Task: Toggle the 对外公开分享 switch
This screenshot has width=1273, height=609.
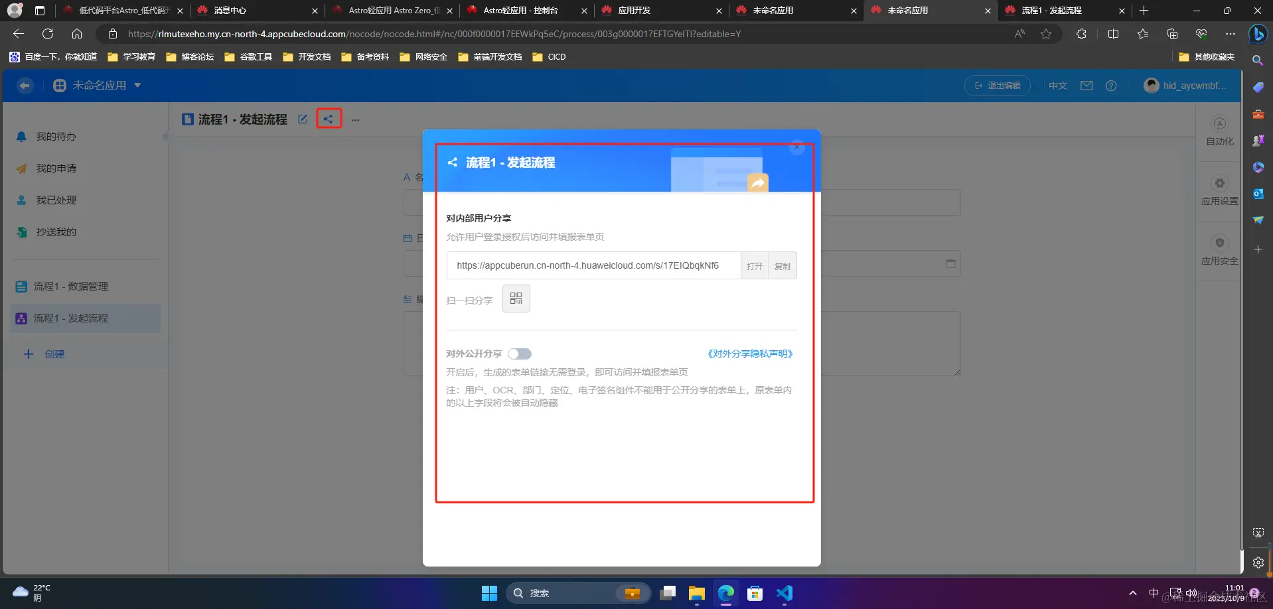Action: pyautogui.click(x=520, y=354)
